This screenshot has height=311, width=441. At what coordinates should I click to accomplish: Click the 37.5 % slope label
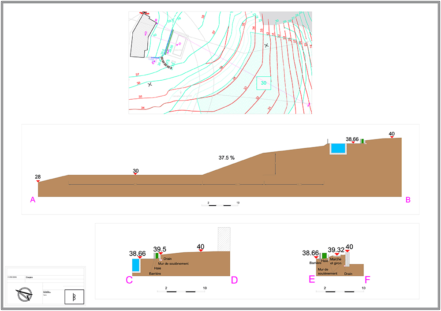point(227,157)
